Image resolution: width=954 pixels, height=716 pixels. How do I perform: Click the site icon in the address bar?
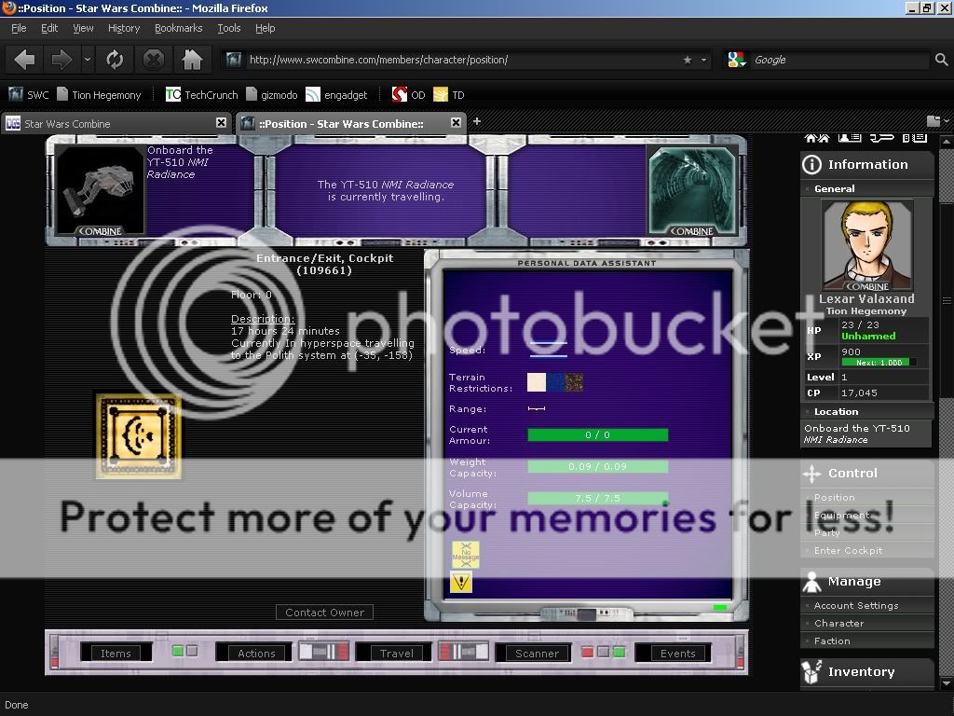(x=234, y=60)
